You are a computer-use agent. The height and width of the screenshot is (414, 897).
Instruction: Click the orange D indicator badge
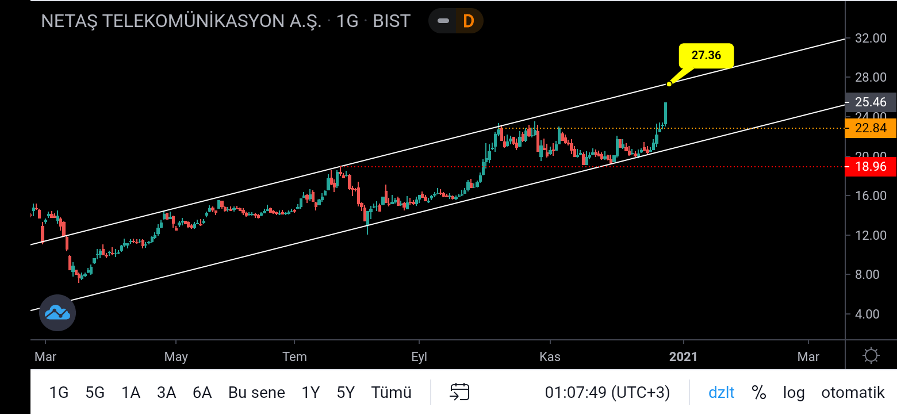coord(469,21)
